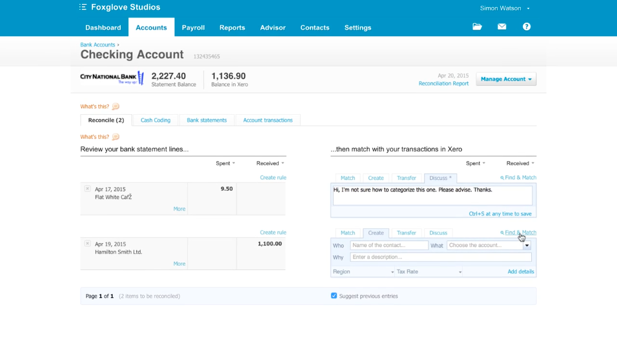Open the Help question mark icon
This screenshot has width=617, height=343.
(x=527, y=26)
